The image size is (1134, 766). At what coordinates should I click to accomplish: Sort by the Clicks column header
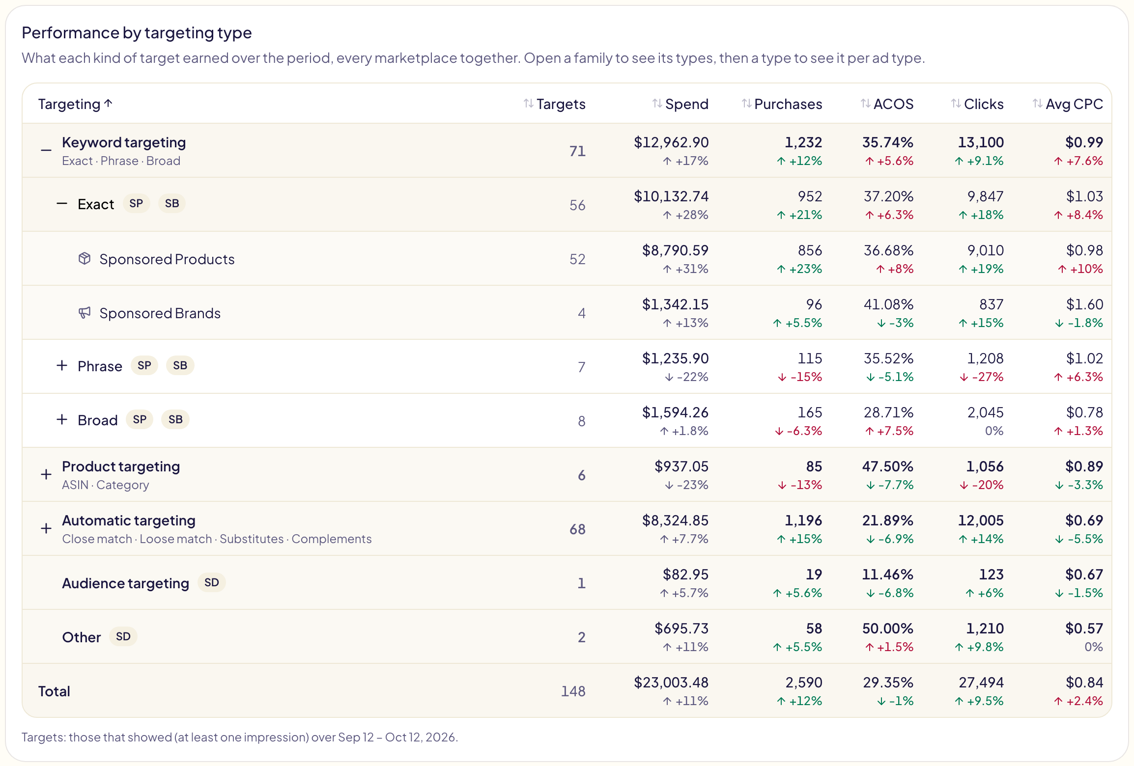[977, 104]
